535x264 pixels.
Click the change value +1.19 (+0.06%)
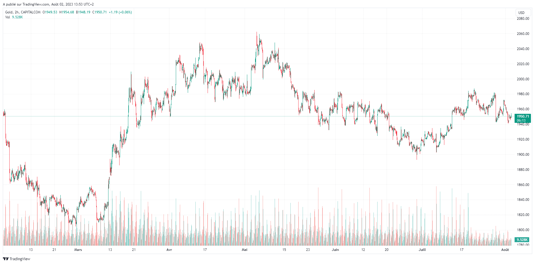120,12
